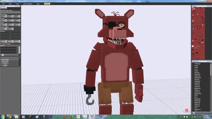Select RightBone3 in Model Tree
212x119 pixels.
tap(198, 94)
